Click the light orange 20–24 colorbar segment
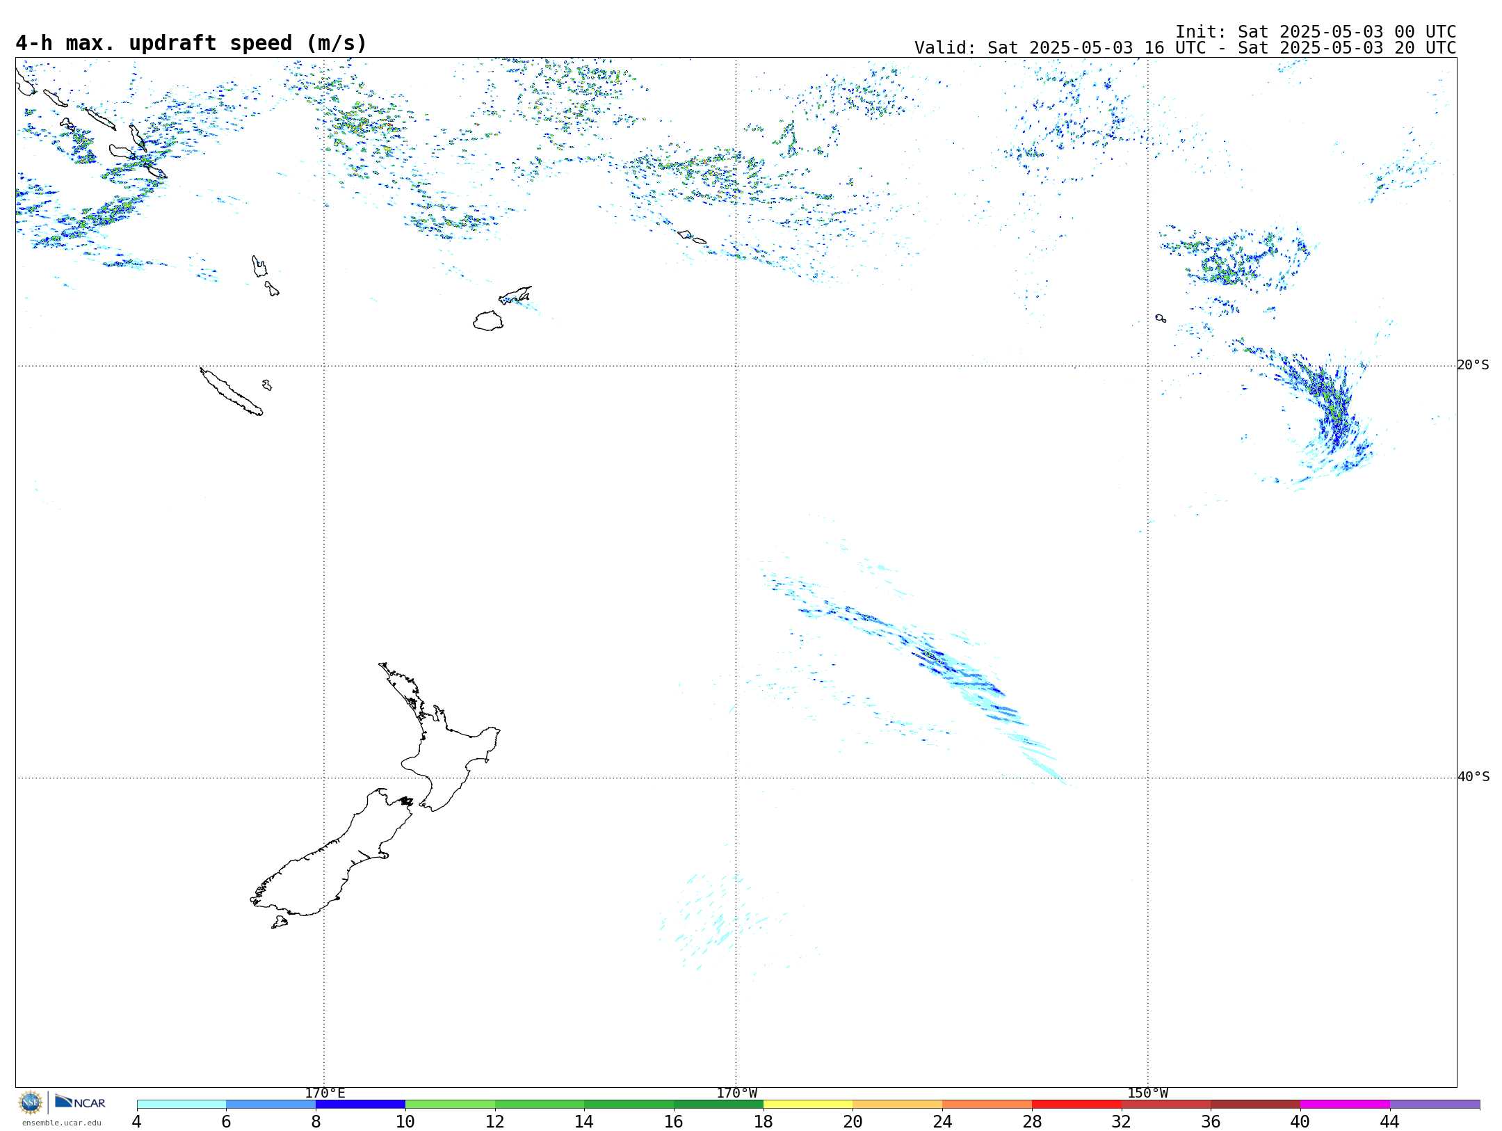 coord(898,1104)
